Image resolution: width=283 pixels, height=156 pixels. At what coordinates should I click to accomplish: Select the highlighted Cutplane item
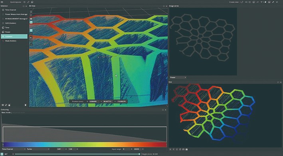pos(14,36)
